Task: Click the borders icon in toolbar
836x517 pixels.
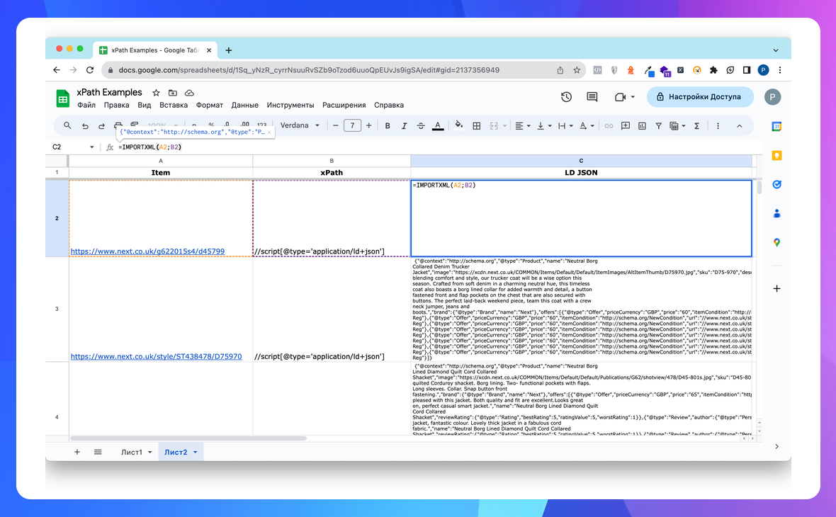Action: pyautogui.click(x=477, y=125)
